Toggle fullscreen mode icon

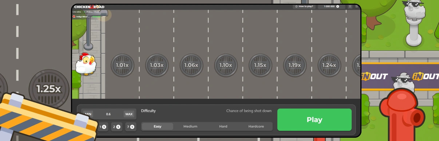coord(350,7)
